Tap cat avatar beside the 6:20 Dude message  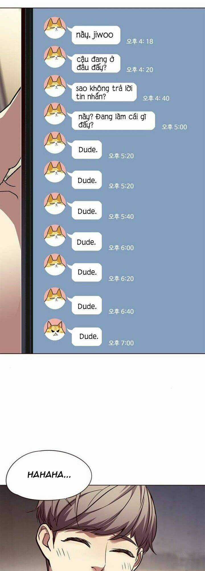tap(55, 264)
